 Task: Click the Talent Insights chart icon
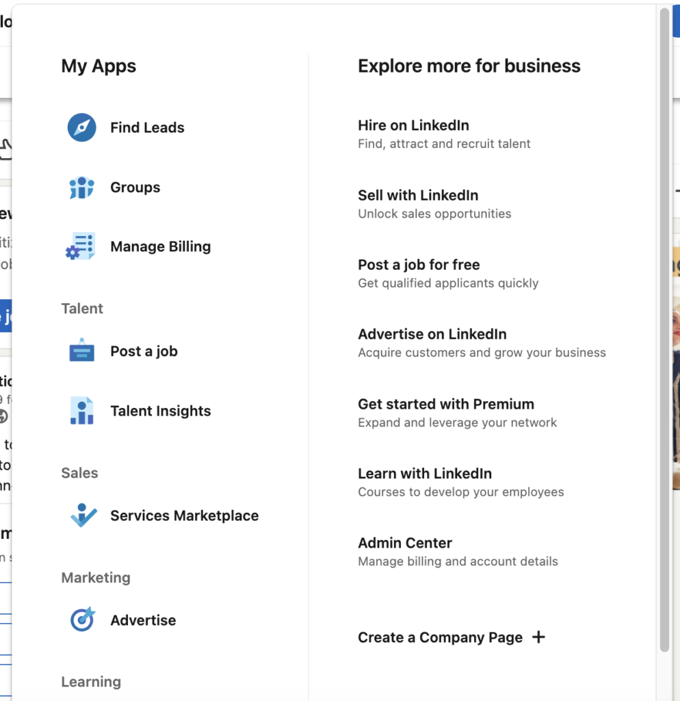[82, 411]
